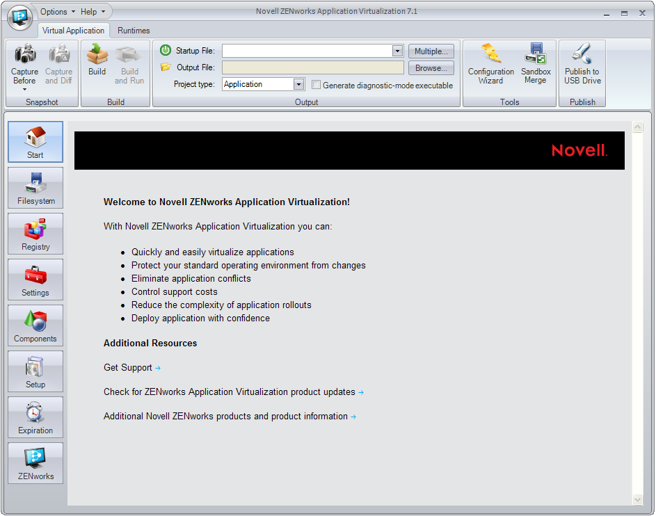656x516 pixels.
Task: Click the Build and Run icon
Action: tap(129, 54)
